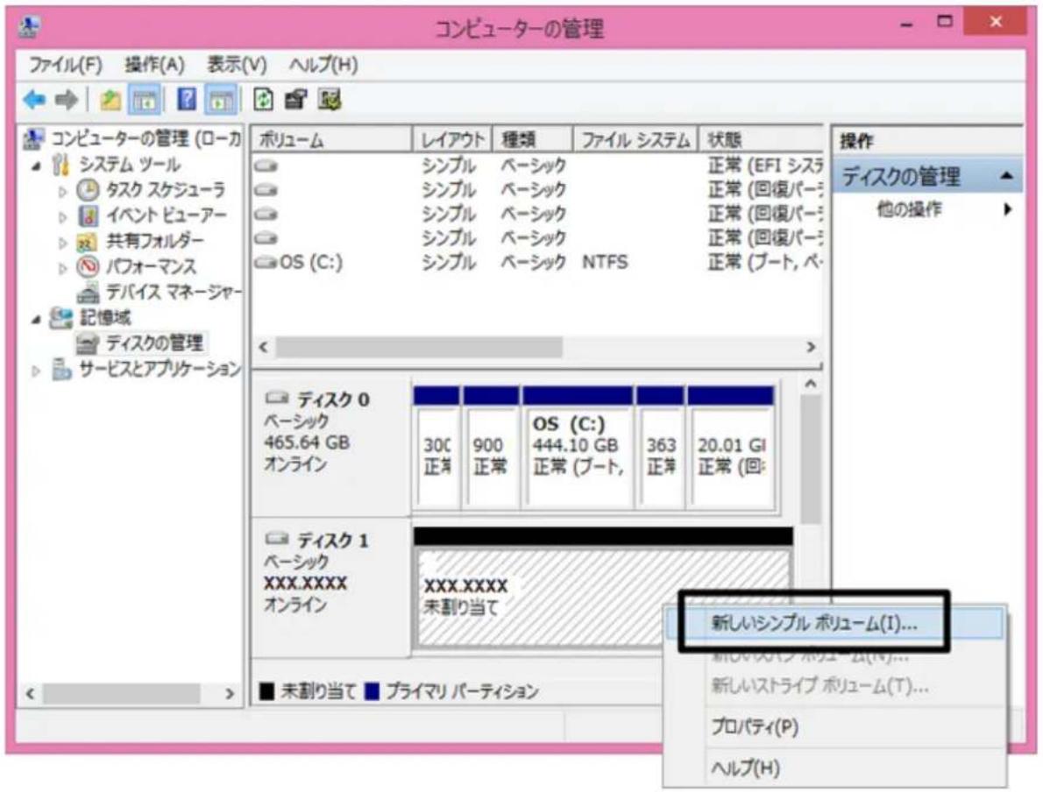Toggle the show/hide action pane icon
Screen dimensions: 1043x792
click(x=221, y=101)
